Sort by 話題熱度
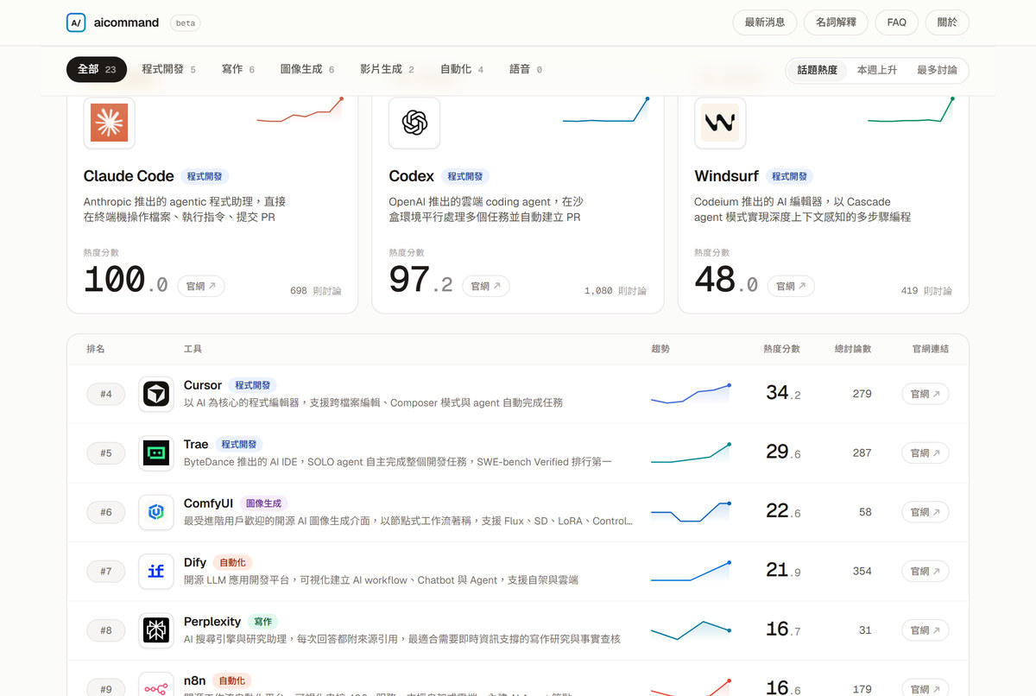The image size is (1036, 696). [x=818, y=70]
